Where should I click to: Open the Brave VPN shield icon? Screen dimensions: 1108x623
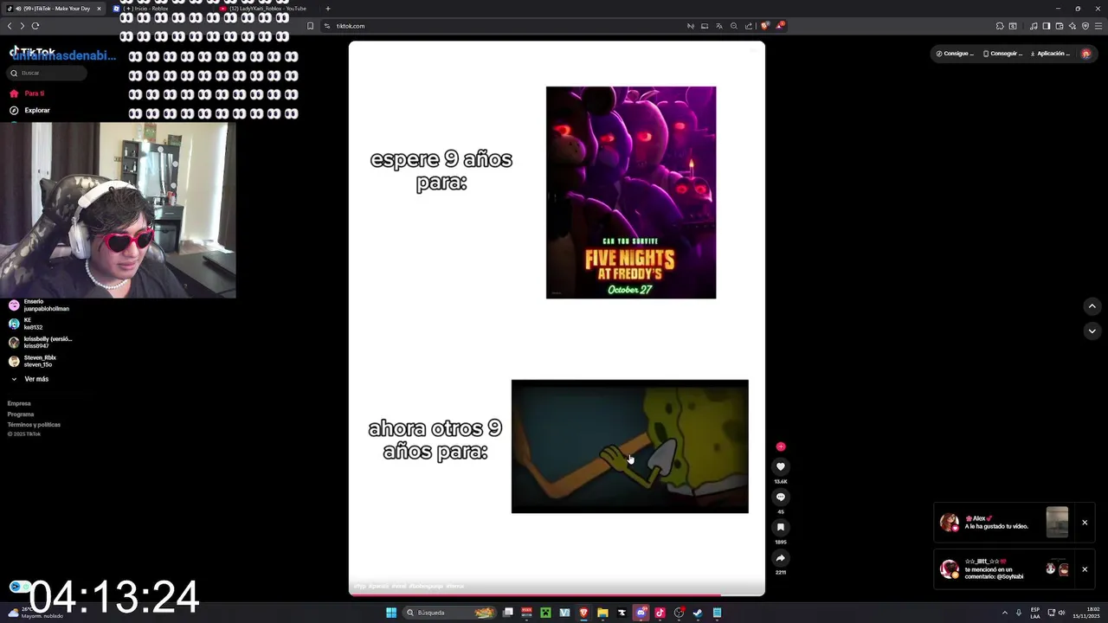click(1085, 26)
